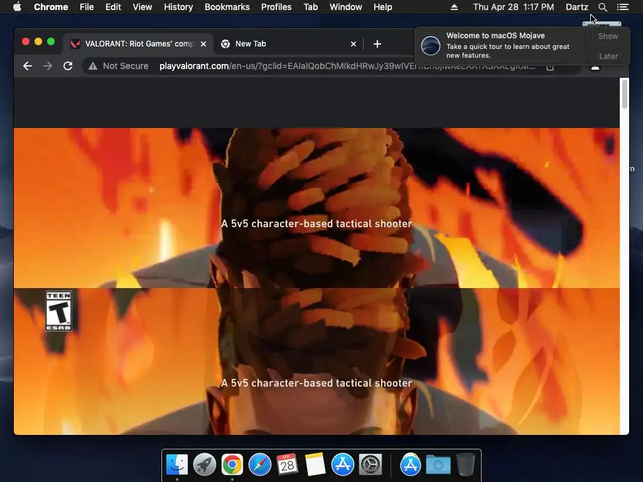Click the eject icon in menu bar
The width and height of the screenshot is (643, 482).
point(454,7)
